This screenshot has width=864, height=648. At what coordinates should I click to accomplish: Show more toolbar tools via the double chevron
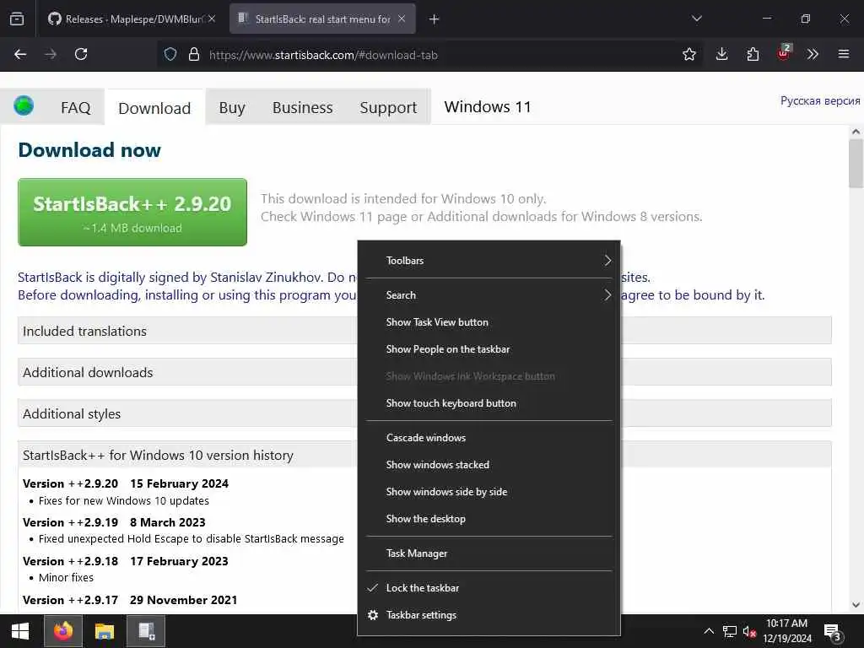[x=813, y=54]
